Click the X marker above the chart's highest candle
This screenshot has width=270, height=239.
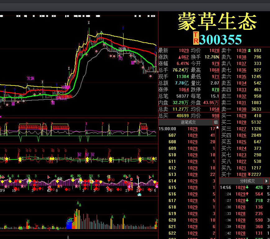[x=89, y=23]
